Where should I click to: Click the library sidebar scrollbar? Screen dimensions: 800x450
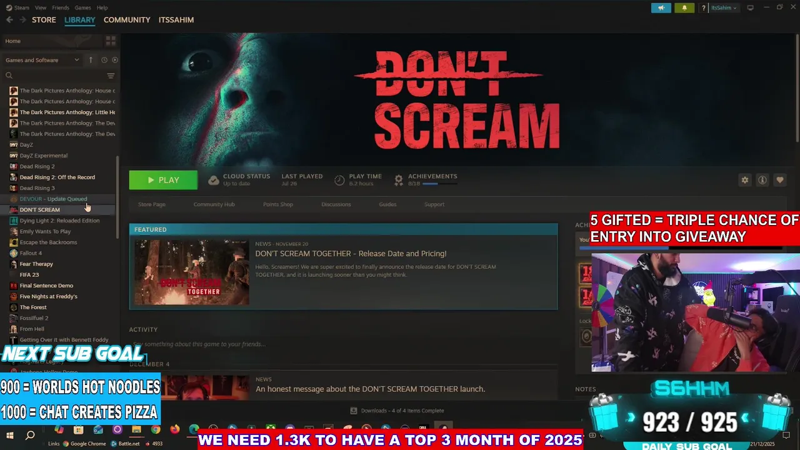click(117, 197)
